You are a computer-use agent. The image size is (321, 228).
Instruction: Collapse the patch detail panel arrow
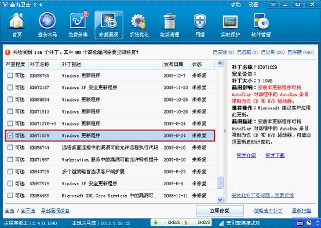click(225, 131)
